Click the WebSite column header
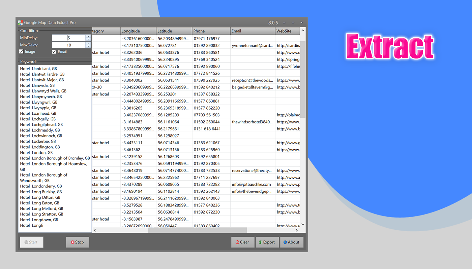 (x=287, y=31)
